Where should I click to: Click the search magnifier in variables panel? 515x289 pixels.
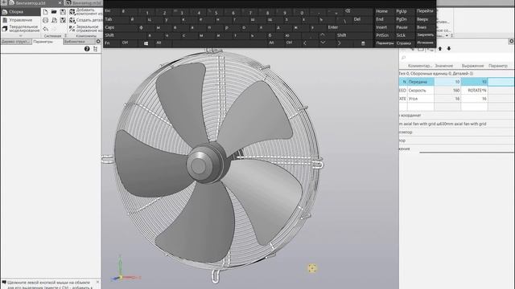click(404, 58)
